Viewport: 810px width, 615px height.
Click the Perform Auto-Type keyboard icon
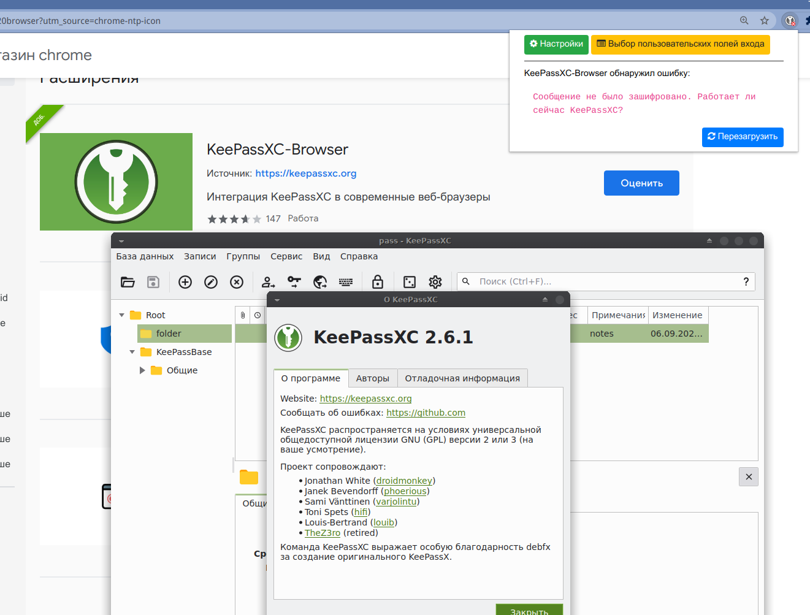tap(346, 282)
